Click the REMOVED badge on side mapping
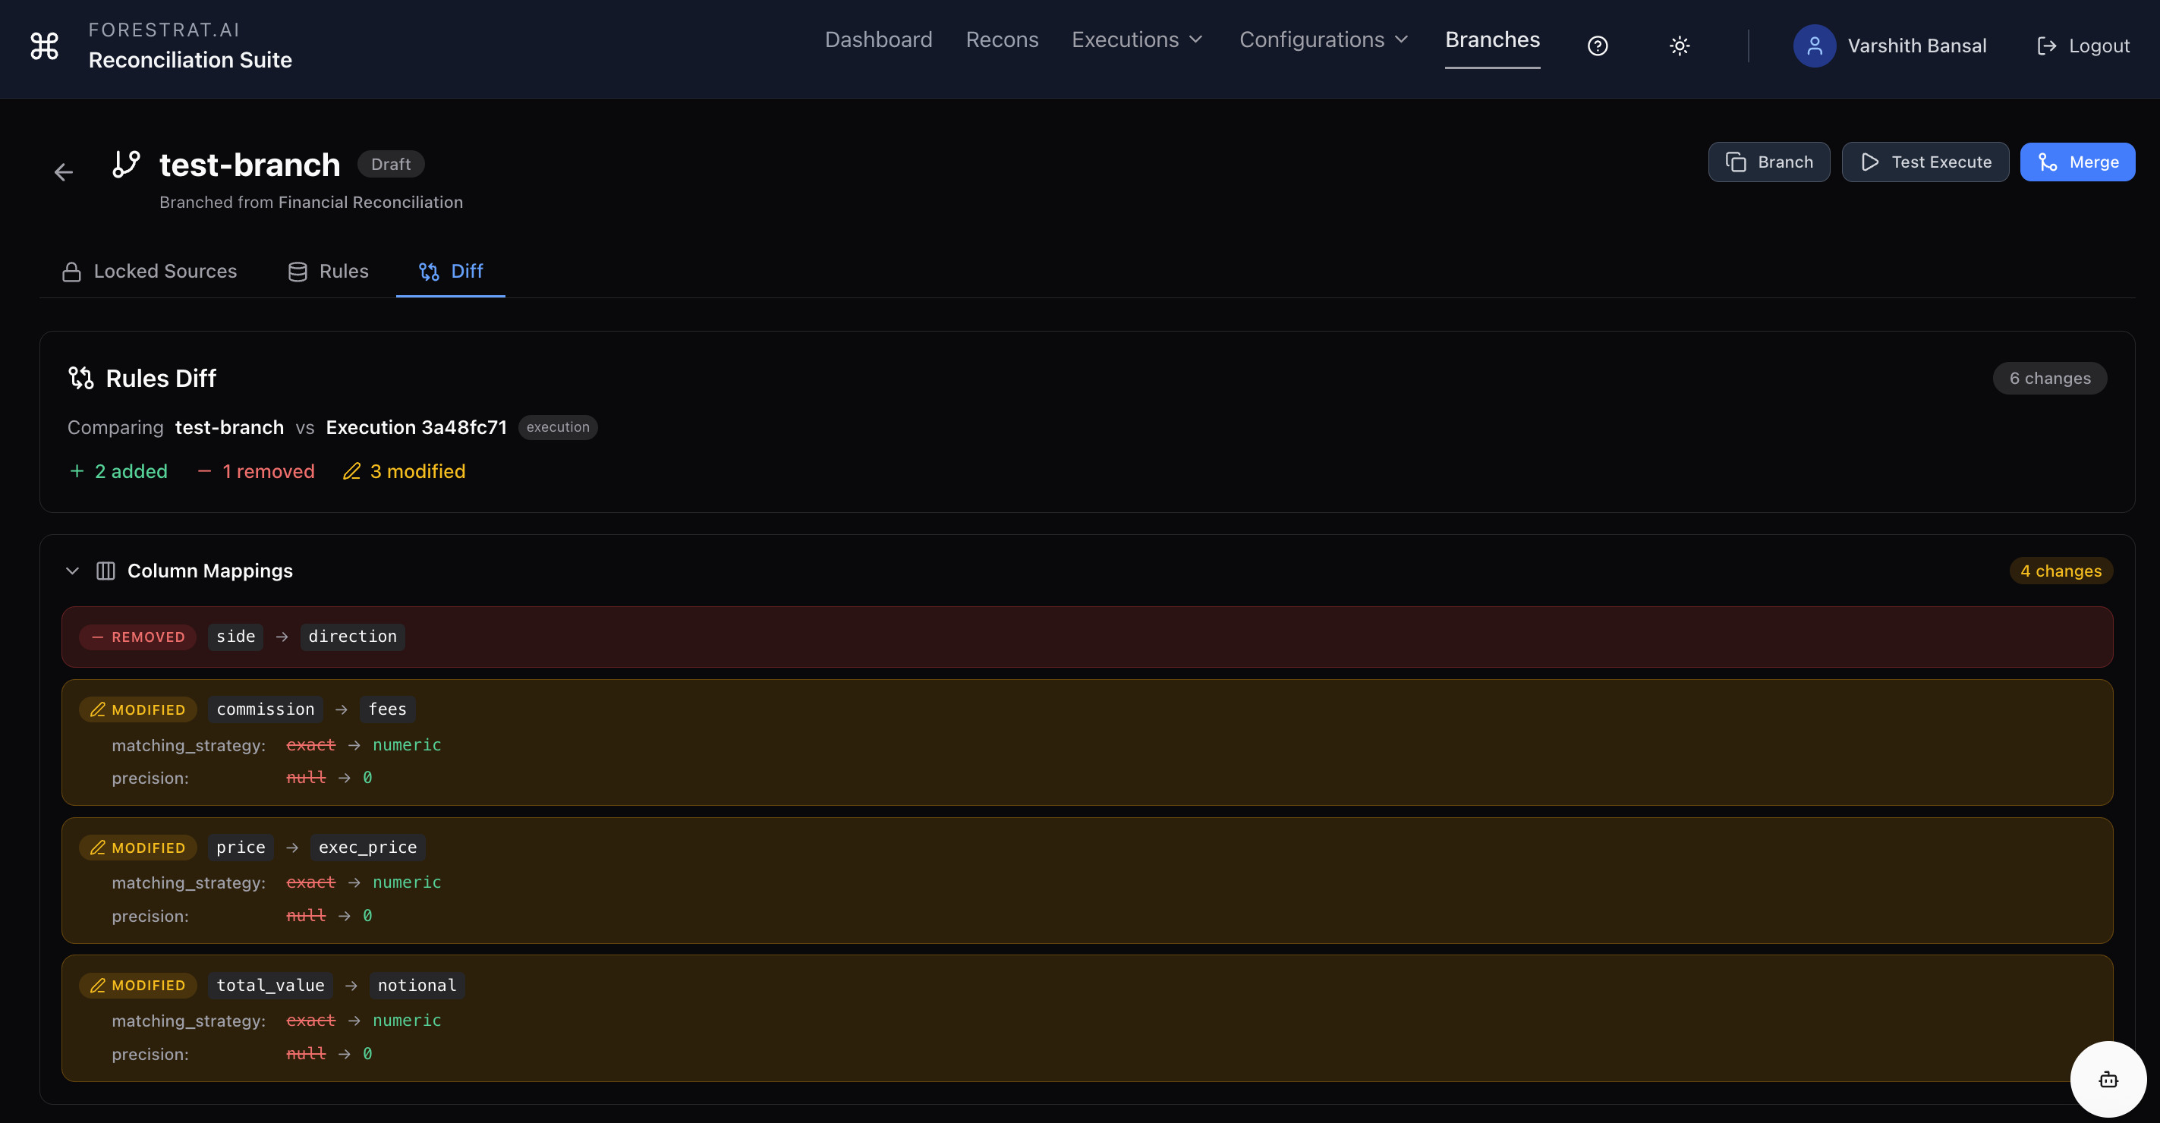The width and height of the screenshot is (2160, 1123). [x=137, y=637]
